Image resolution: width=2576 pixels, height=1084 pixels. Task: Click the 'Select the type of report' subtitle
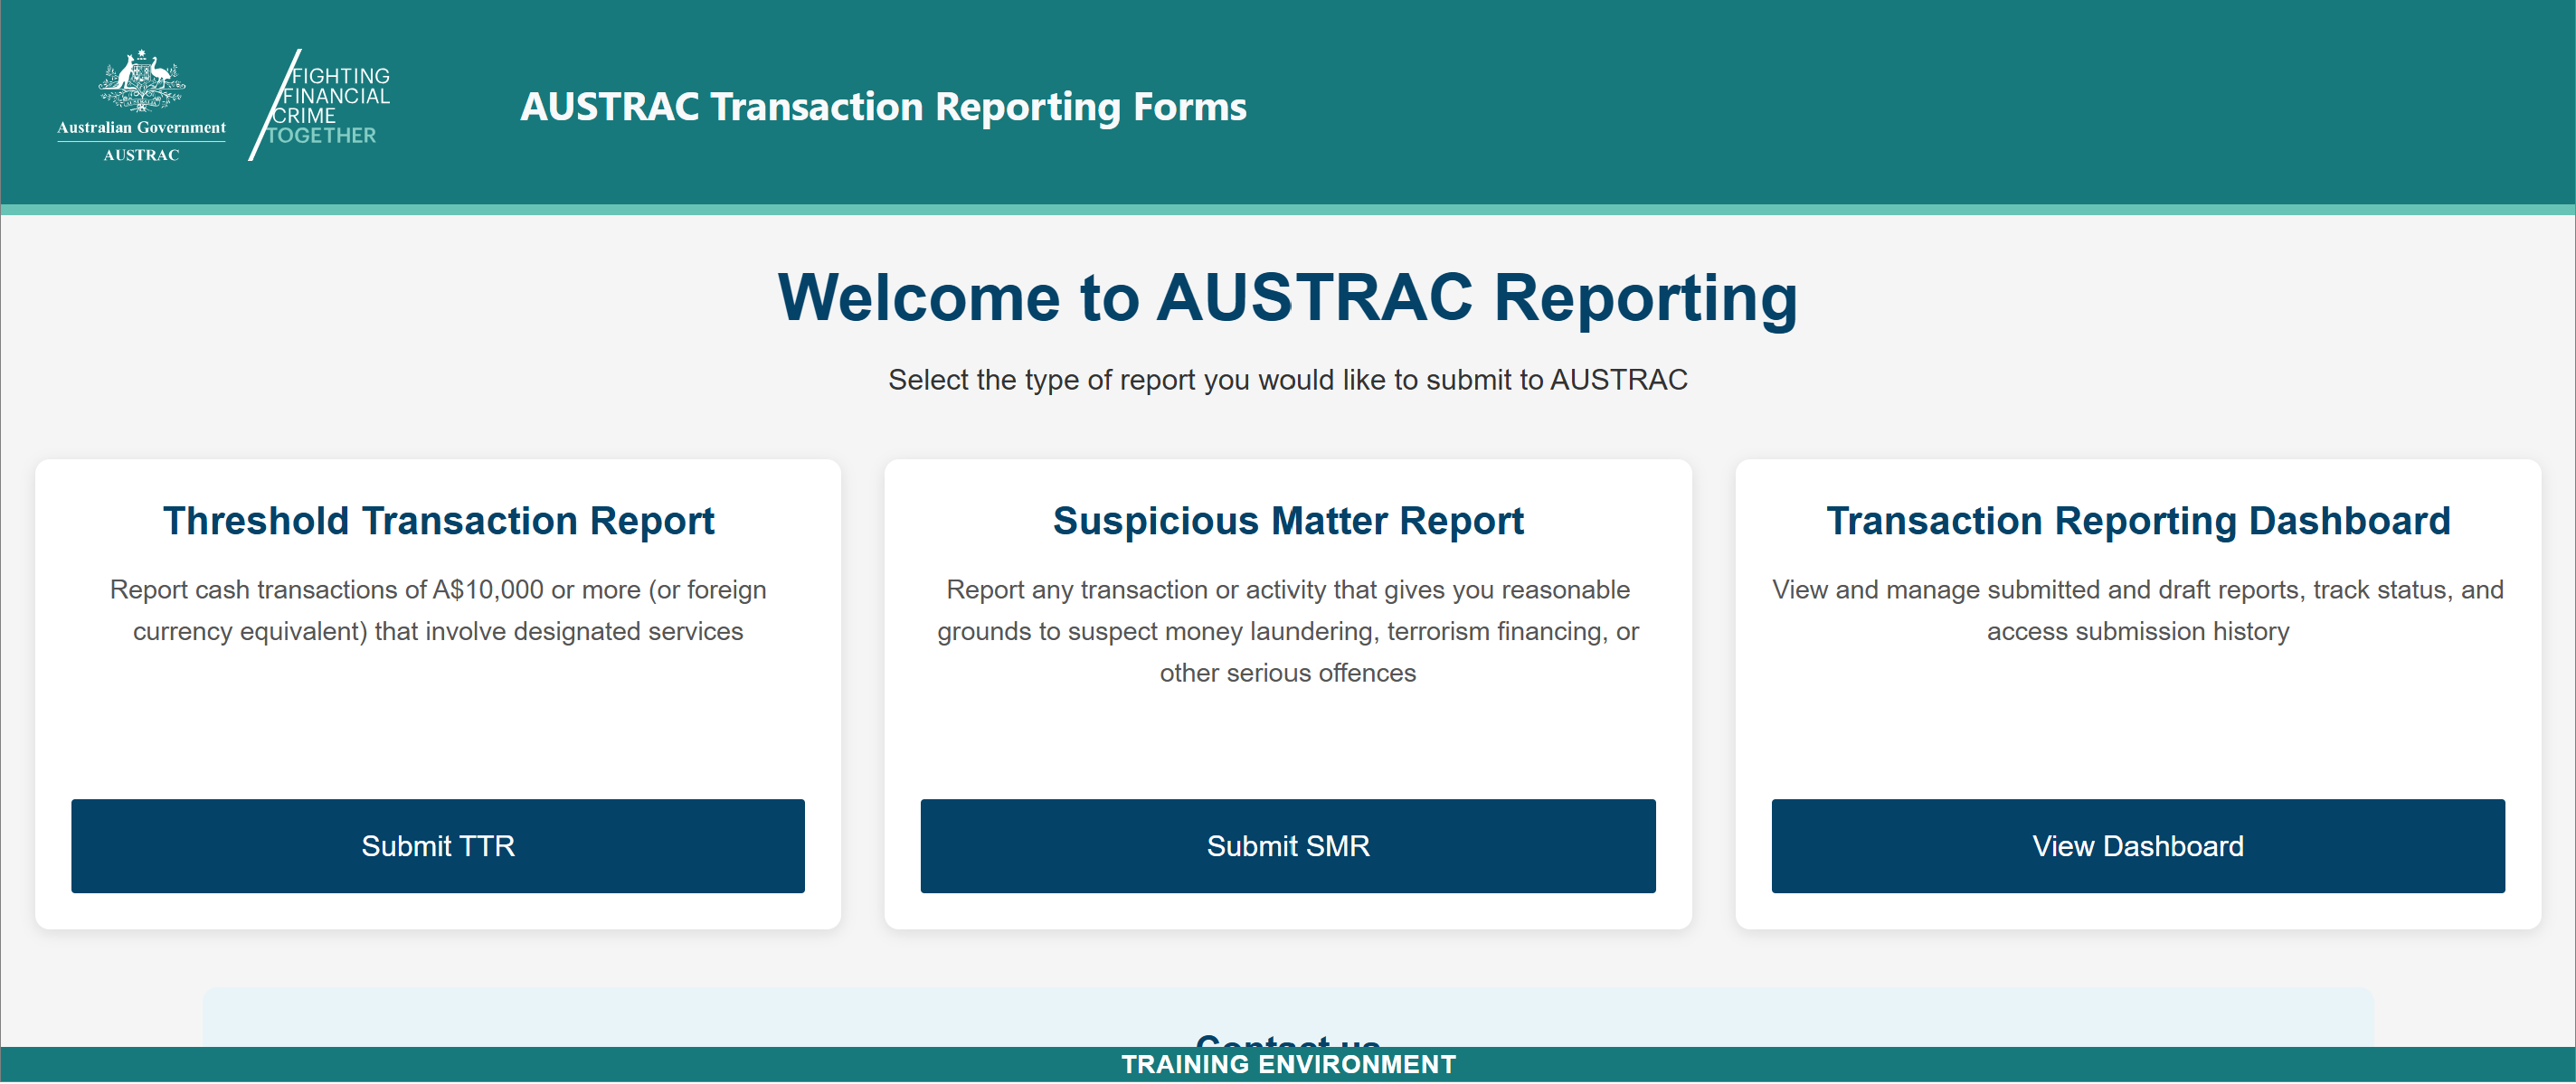tap(1288, 380)
